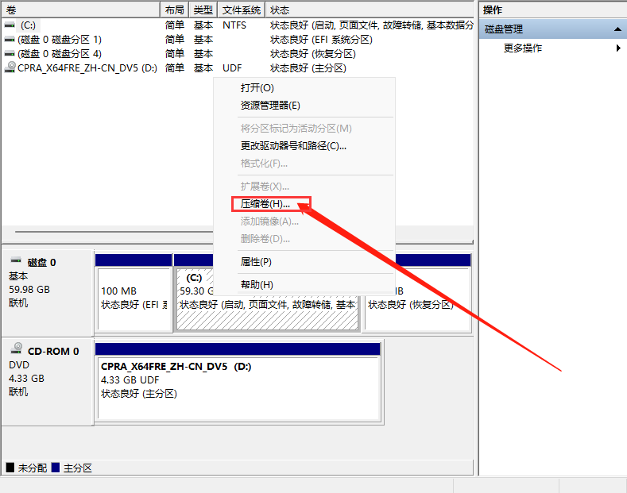Expand the 更多操作 submenu arrow

(x=618, y=48)
